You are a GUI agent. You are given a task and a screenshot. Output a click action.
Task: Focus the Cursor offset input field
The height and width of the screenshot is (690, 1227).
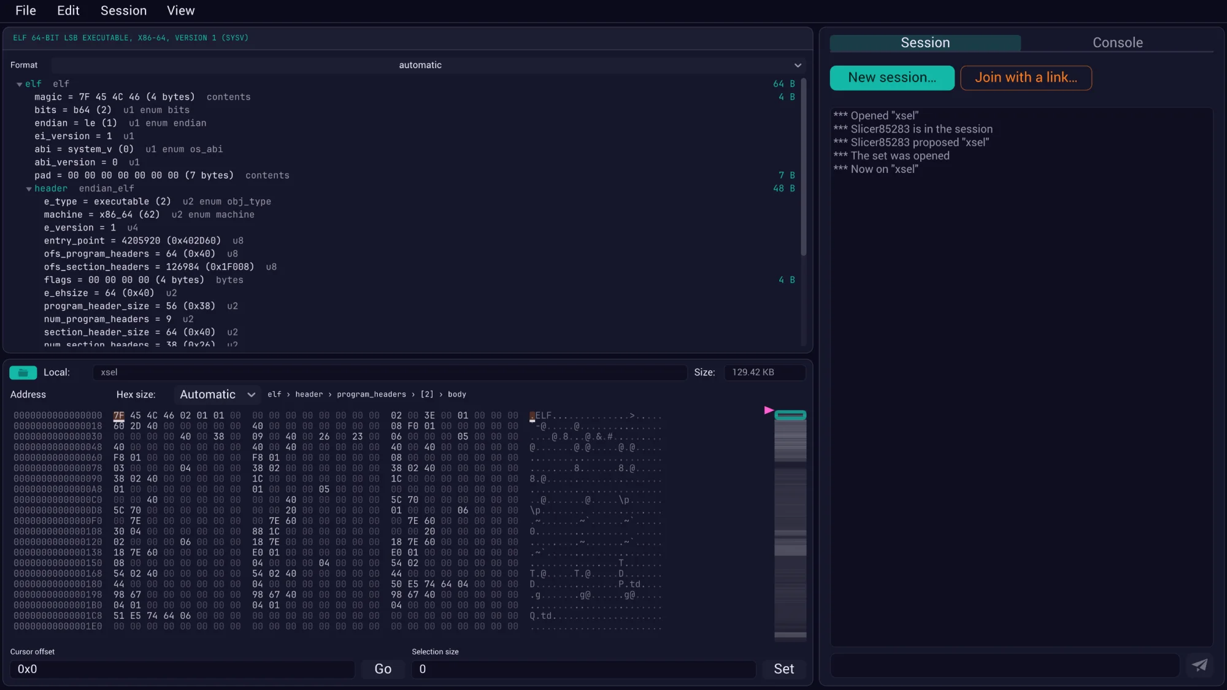click(183, 669)
